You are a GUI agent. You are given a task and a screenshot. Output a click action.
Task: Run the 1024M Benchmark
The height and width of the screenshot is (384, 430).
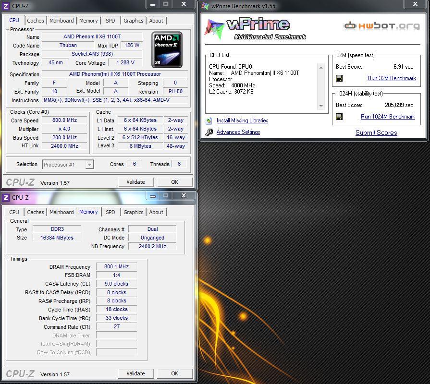click(x=388, y=117)
